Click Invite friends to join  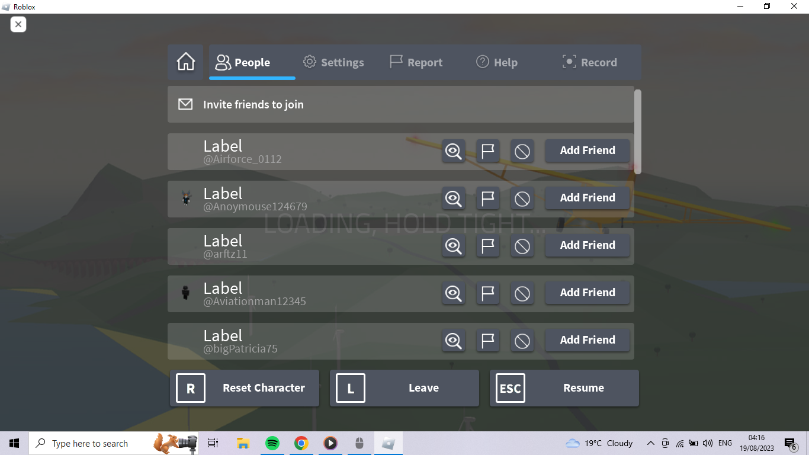click(x=400, y=104)
